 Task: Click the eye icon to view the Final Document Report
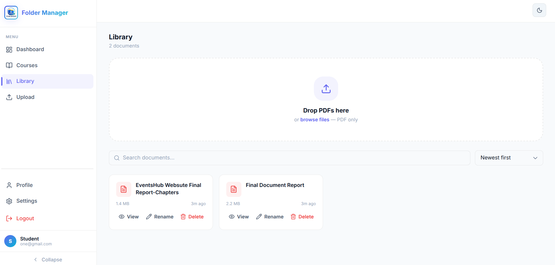coord(232,217)
